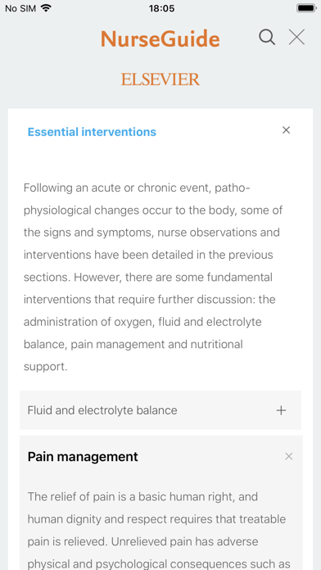Expand Fluid and electrolyte balance plus icon
Viewport: 321px width, 570px height.
281,410
